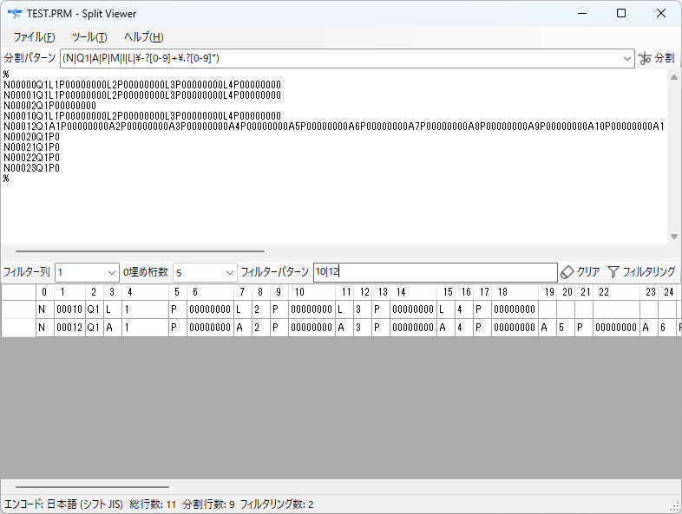Viewport: 682px width, 514px height.
Task: Open the ツール menu
Action: (89, 36)
